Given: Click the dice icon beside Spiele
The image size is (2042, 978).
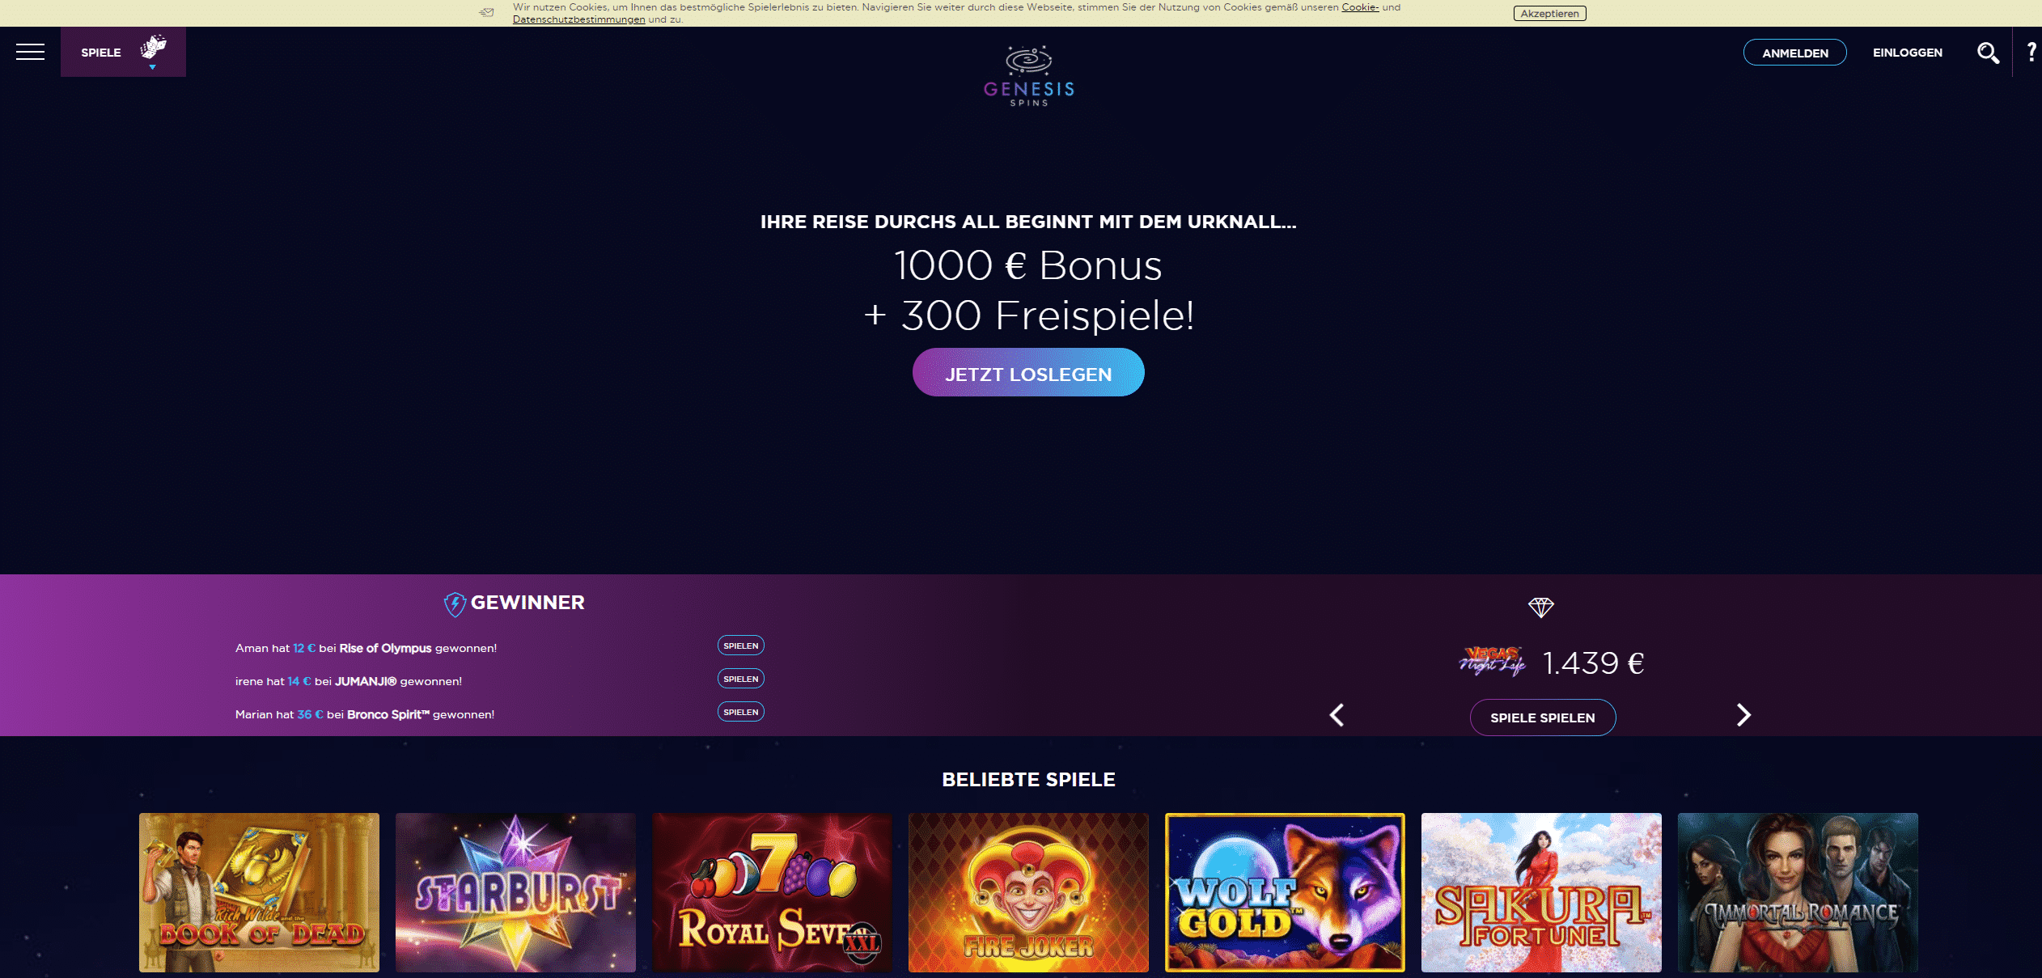Looking at the screenshot, I should click(153, 47).
